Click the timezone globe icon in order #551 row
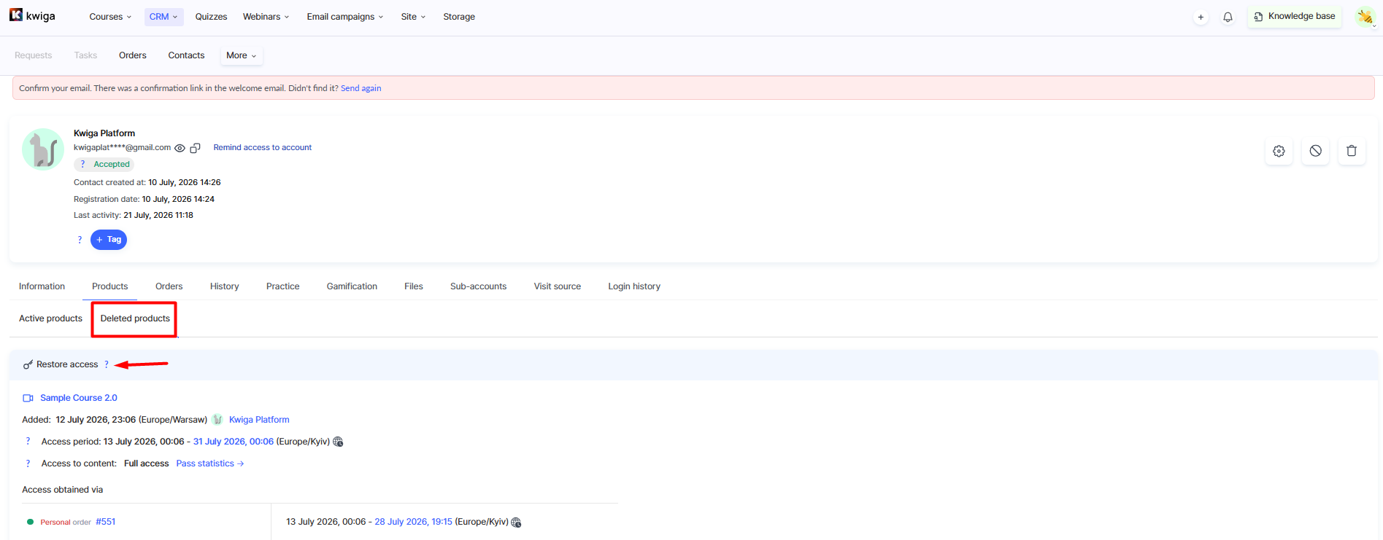1383x540 pixels. click(516, 522)
